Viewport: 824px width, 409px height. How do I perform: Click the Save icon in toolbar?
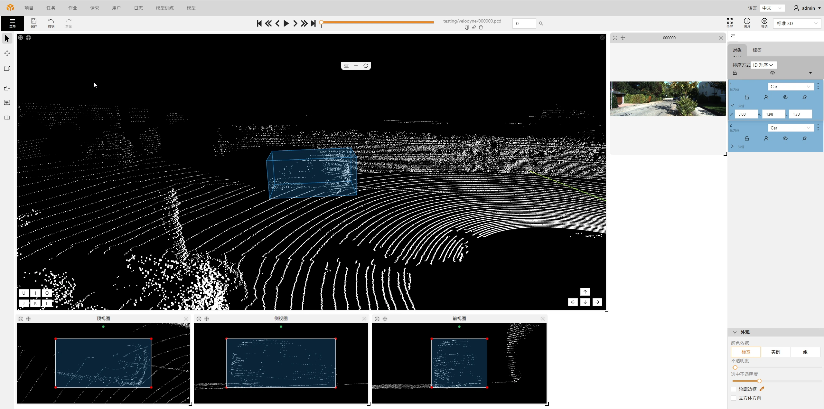coord(33,23)
